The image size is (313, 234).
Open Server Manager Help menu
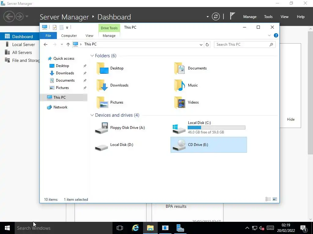[x=300, y=17]
